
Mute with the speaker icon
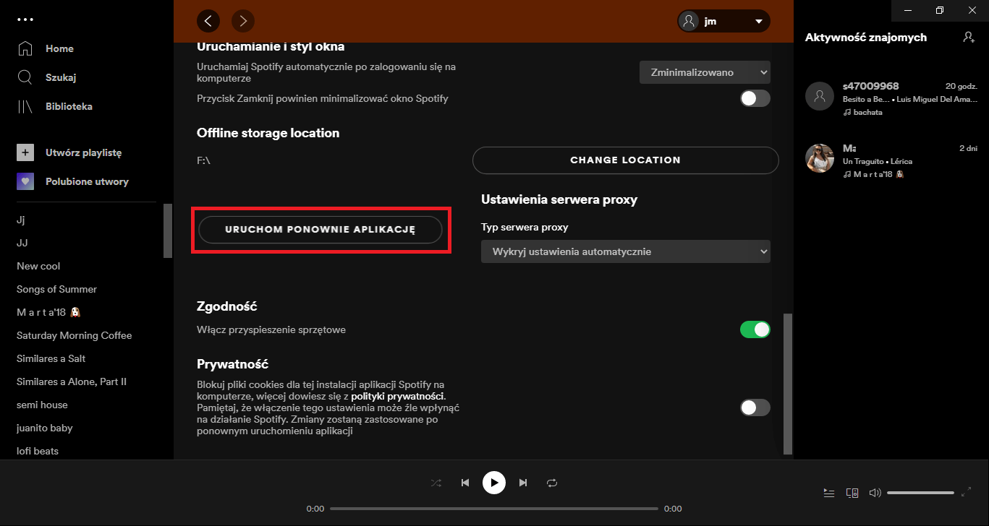pyautogui.click(x=875, y=493)
